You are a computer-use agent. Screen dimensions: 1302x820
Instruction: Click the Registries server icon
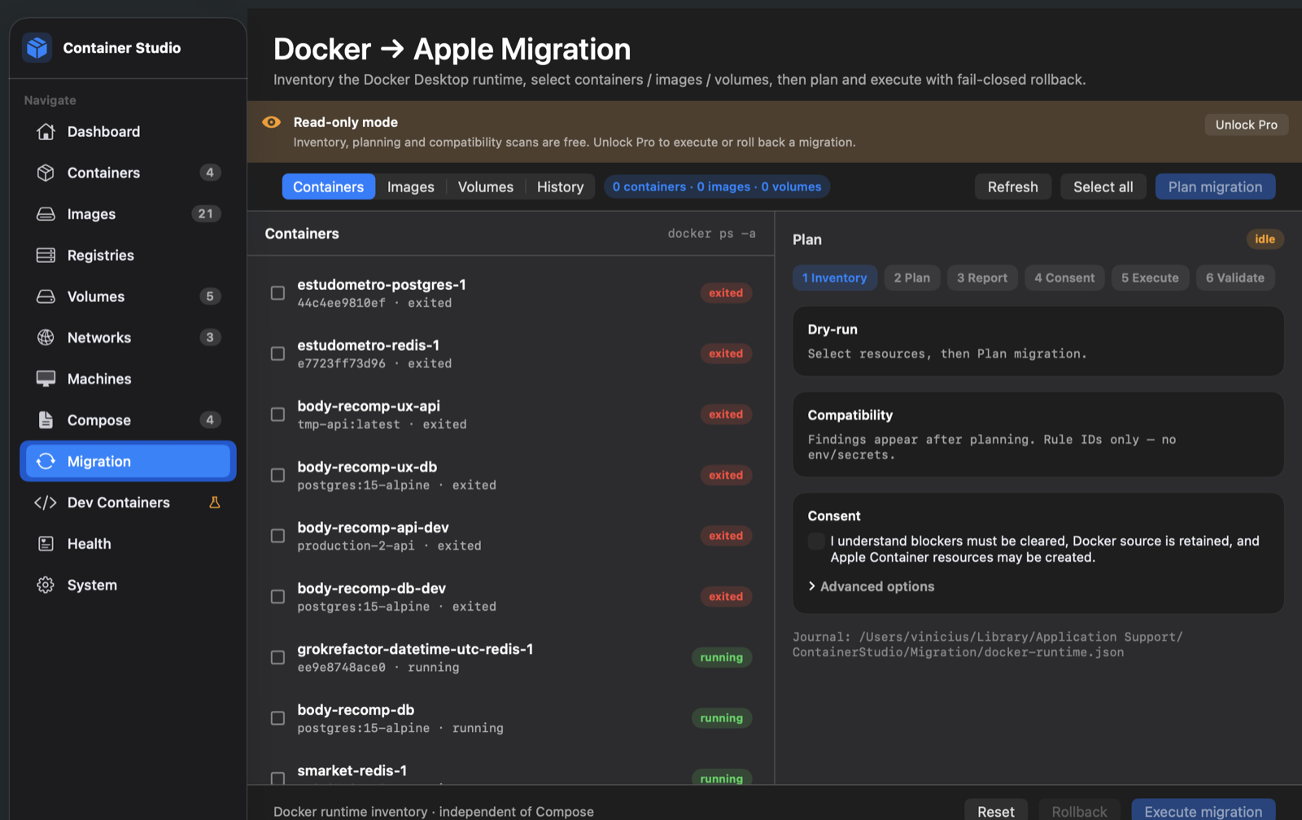[46, 256]
